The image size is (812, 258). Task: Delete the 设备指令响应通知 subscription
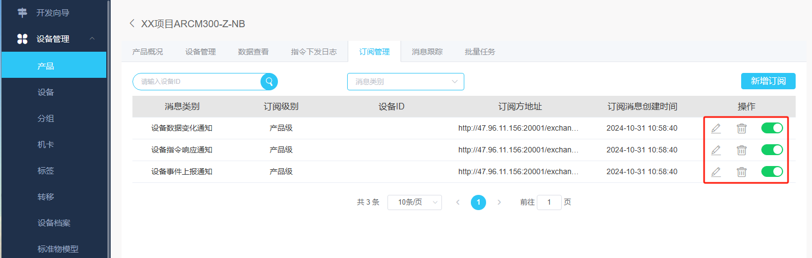tap(742, 150)
